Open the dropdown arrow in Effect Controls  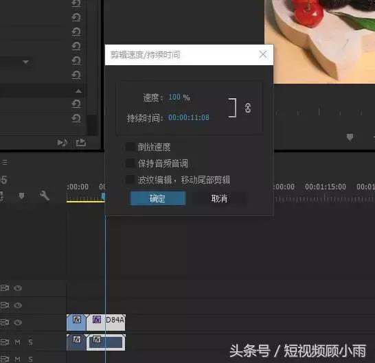tap(25, 62)
